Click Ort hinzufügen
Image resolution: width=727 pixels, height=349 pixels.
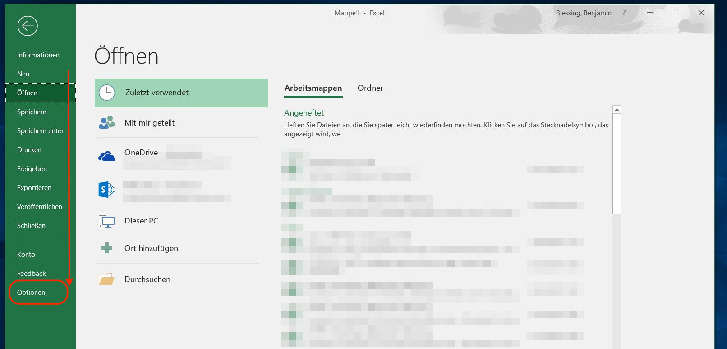[x=181, y=248]
